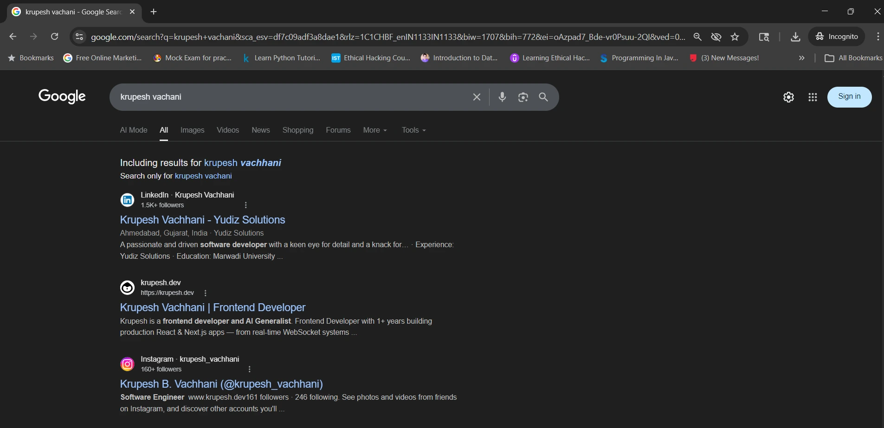
Task: Switch to Images tab
Action: [x=192, y=130]
